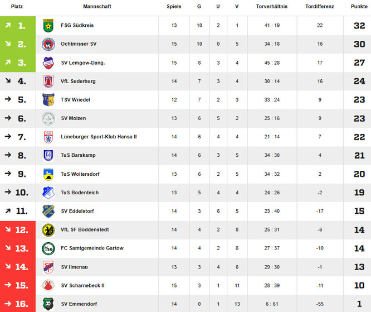Open the SV Molzen team link
This screenshot has width=371, height=312.
click(73, 118)
